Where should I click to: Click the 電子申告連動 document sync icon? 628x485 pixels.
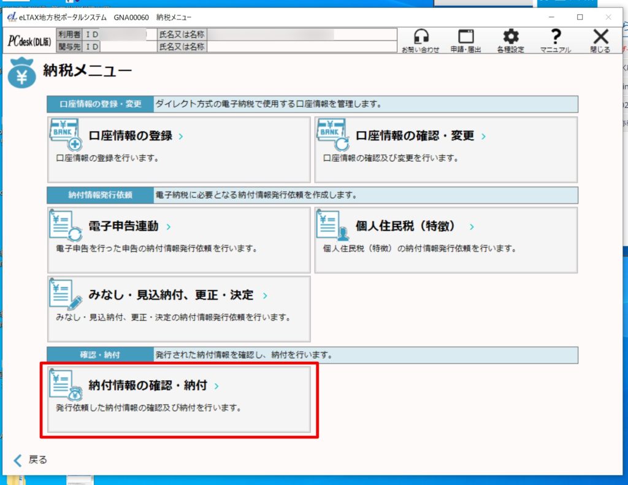click(x=65, y=226)
